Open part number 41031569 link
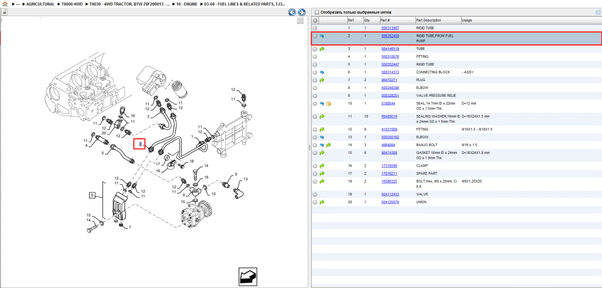602x288 pixels. [389, 129]
